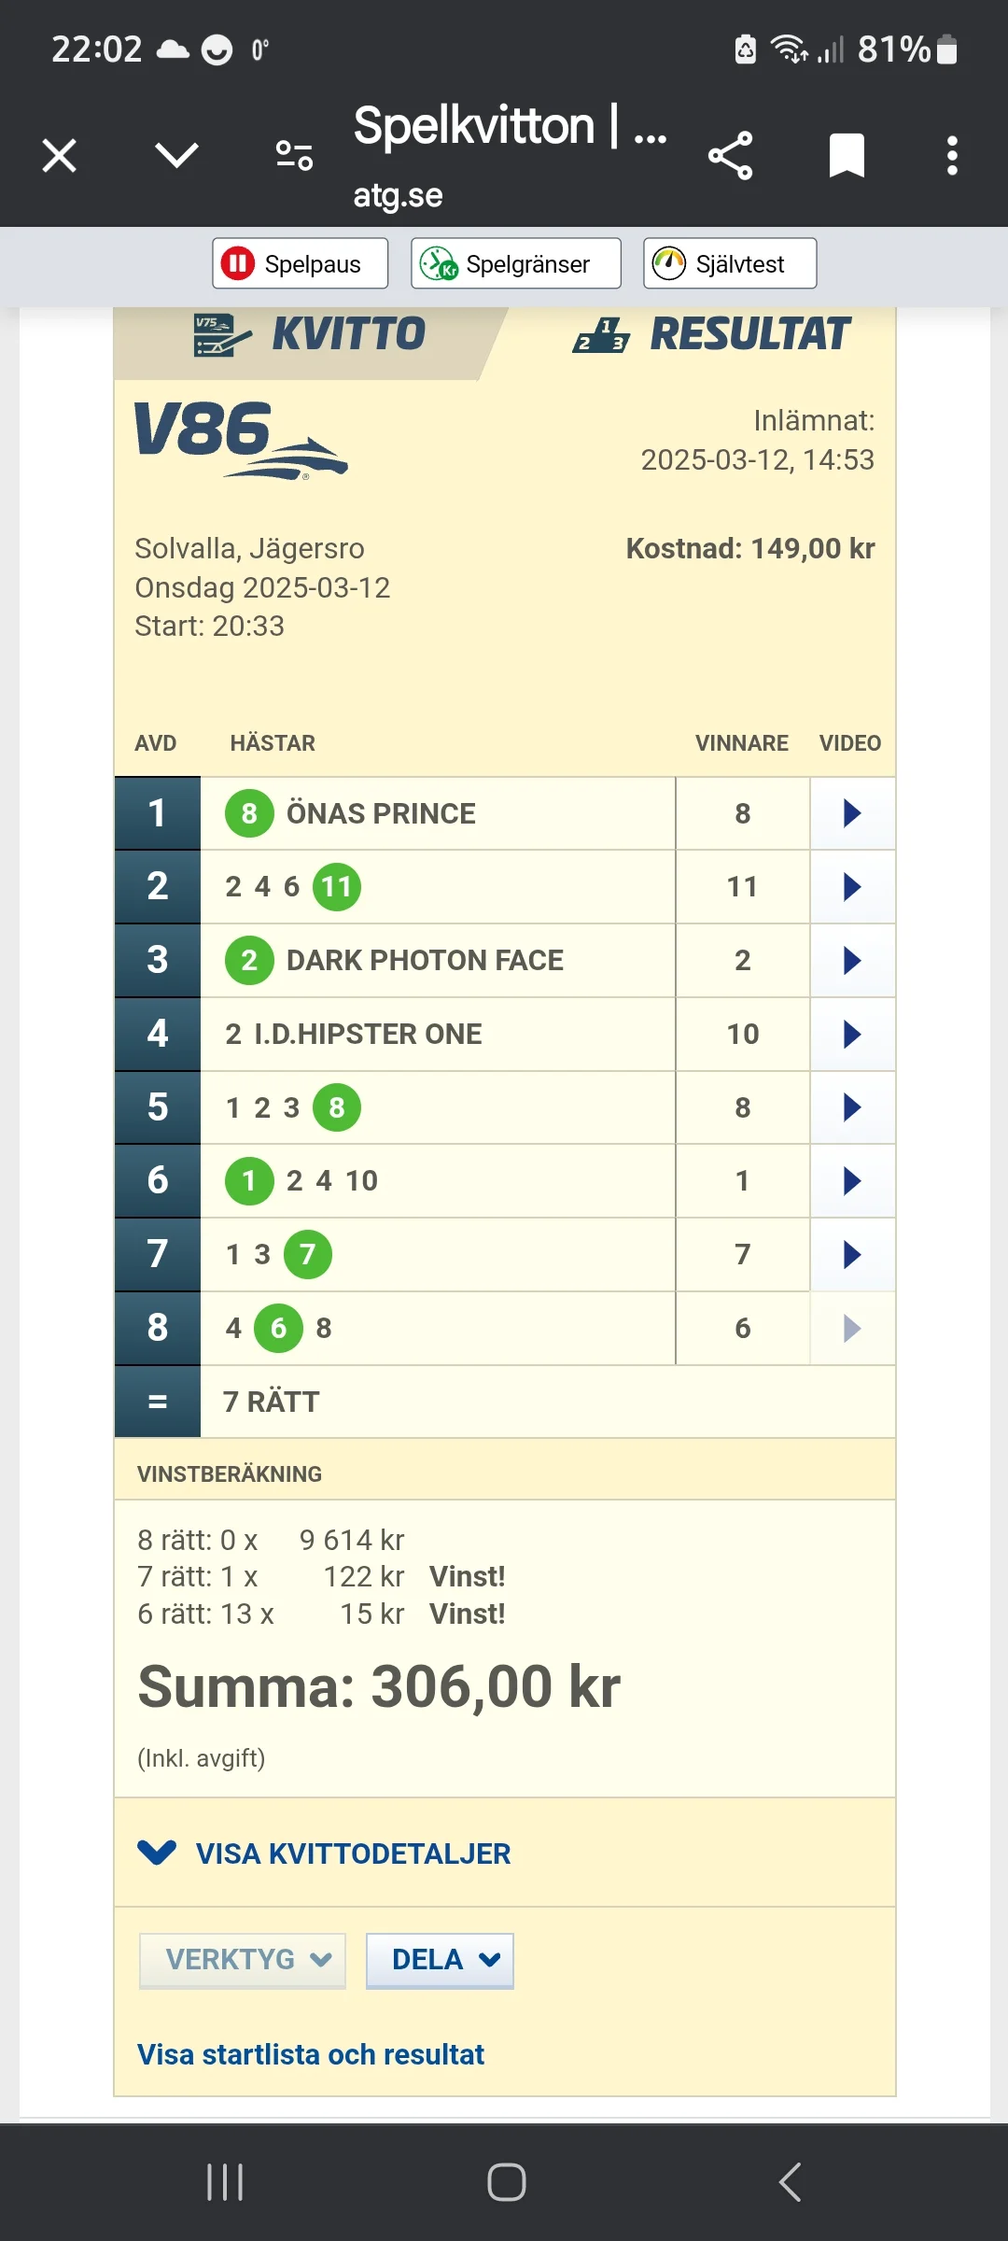Play video for race 4
Image resolution: width=1008 pixels, height=2241 pixels.
point(851,1034)
